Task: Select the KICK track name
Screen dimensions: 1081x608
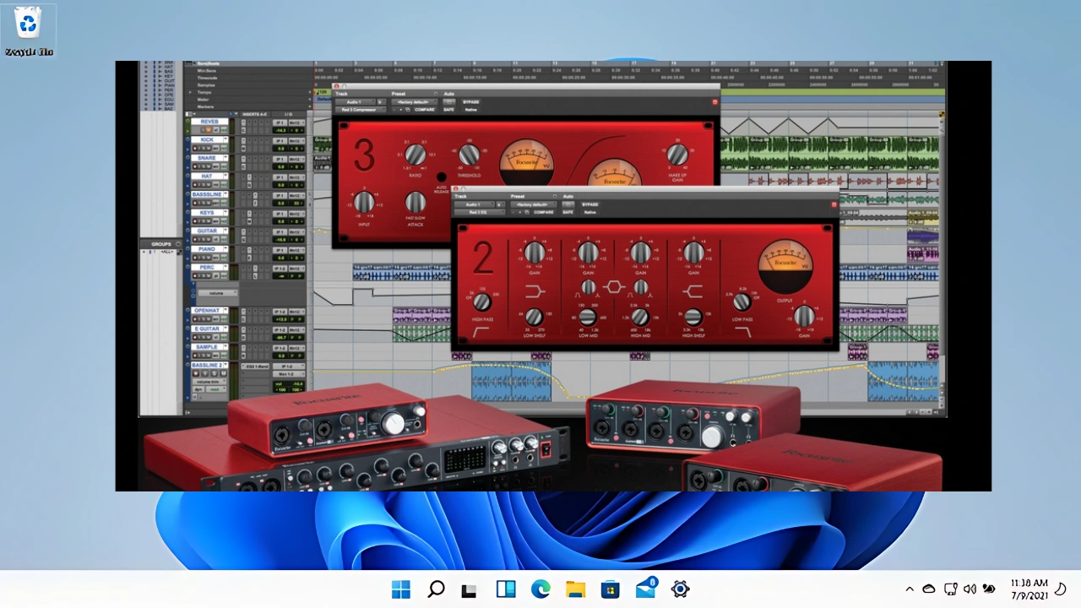Action: 207,139
